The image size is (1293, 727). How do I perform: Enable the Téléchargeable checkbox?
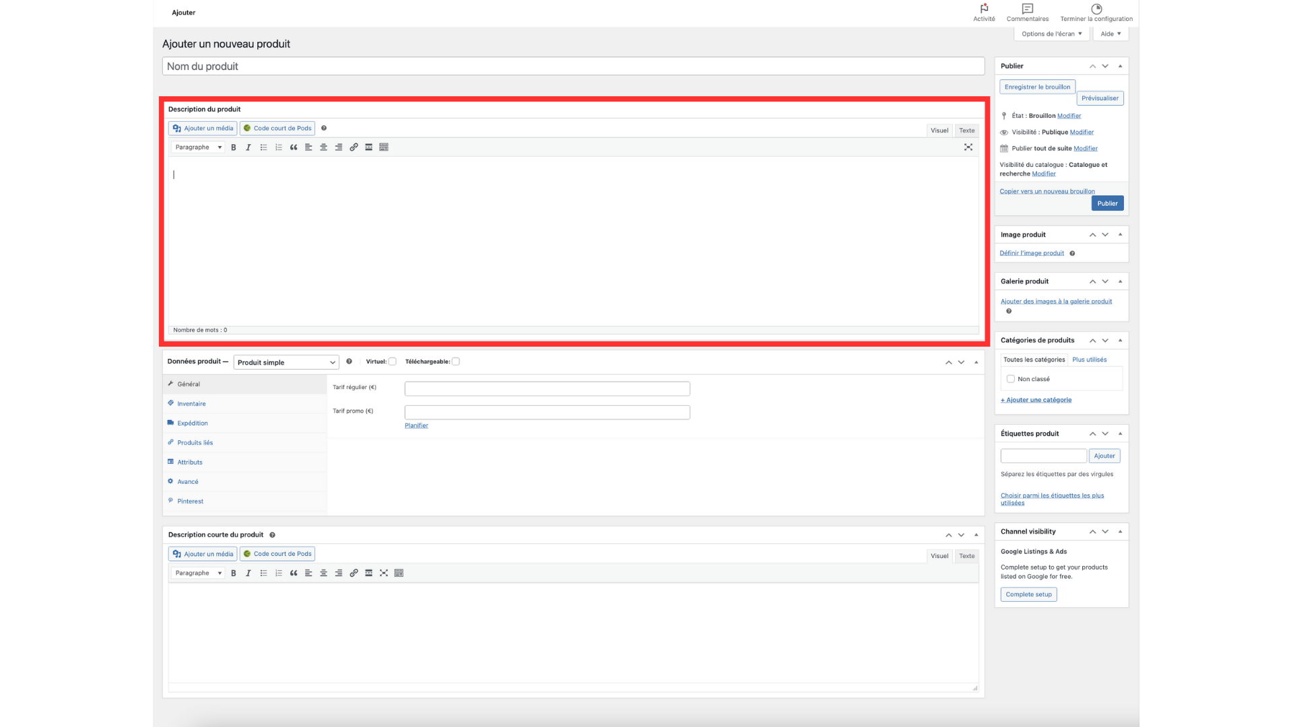point(456,361)
